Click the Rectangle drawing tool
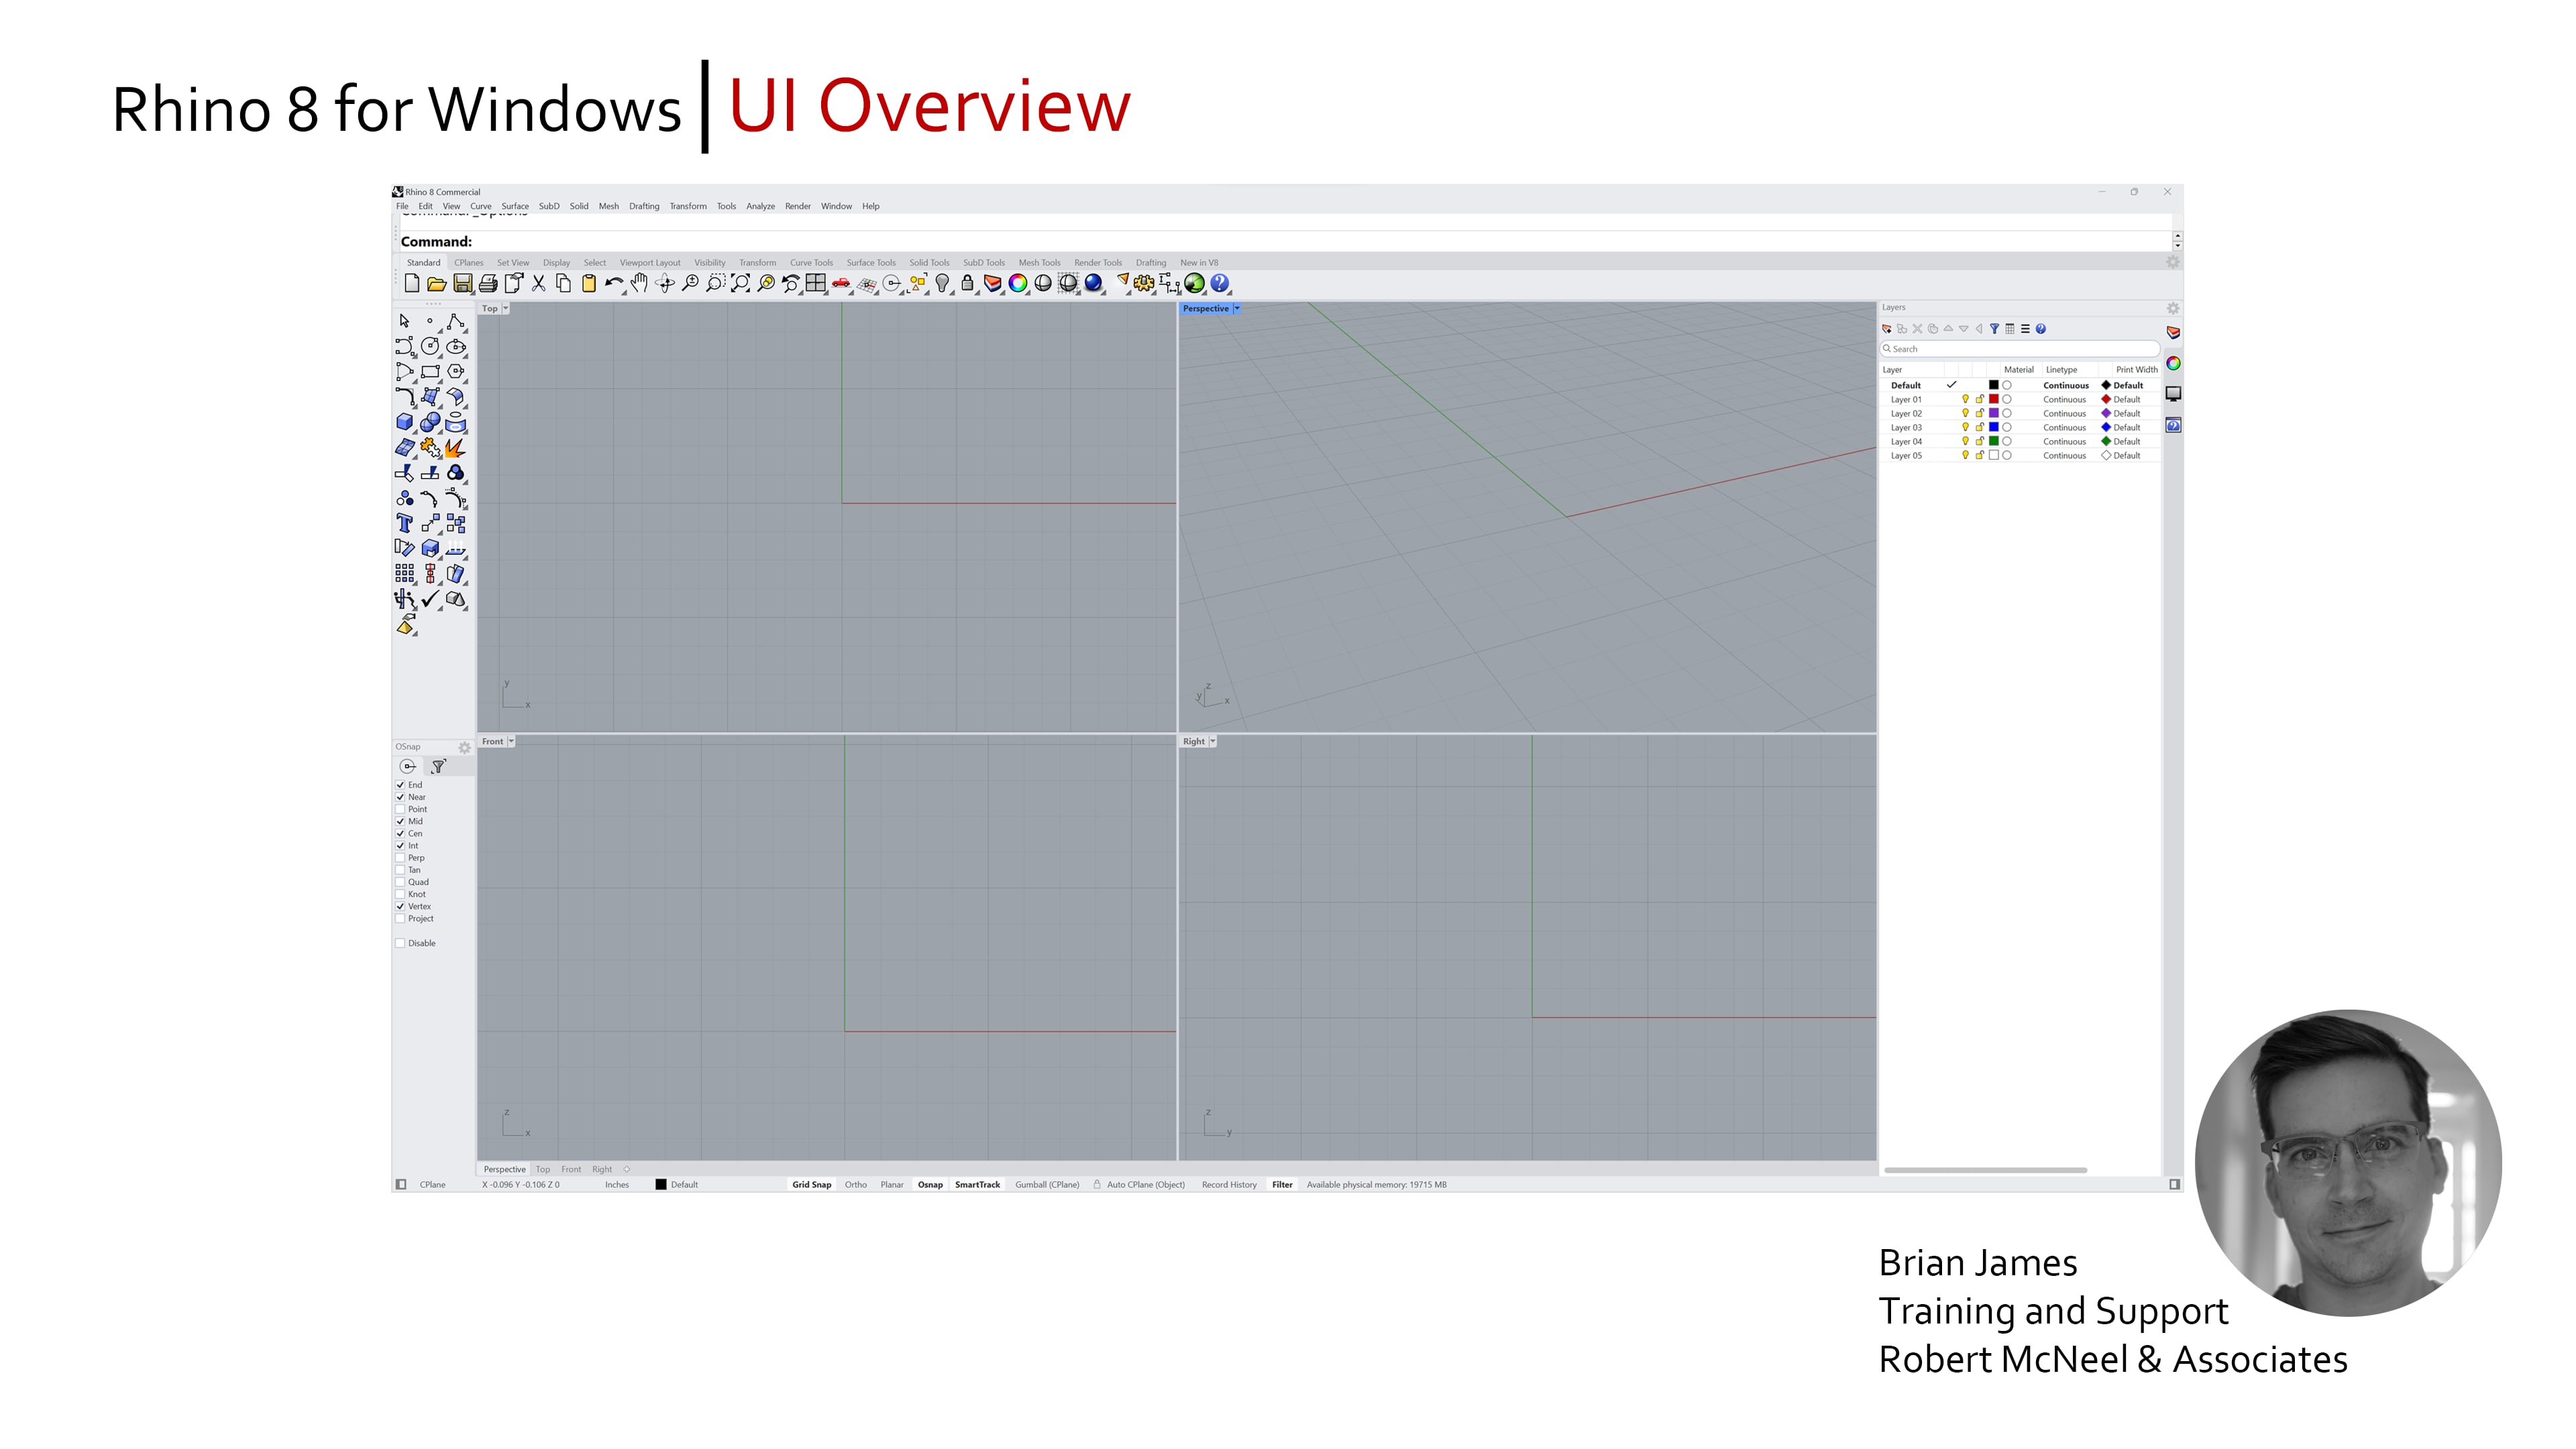 click(x=430, y=372)
